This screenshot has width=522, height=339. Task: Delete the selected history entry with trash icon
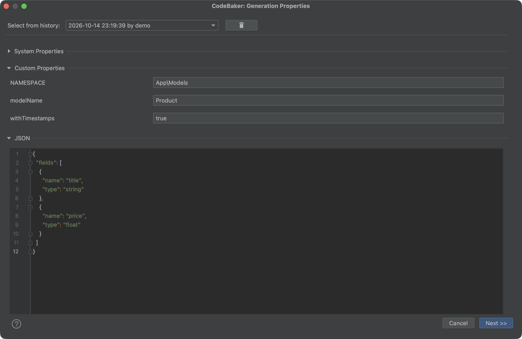click(241, 25)
